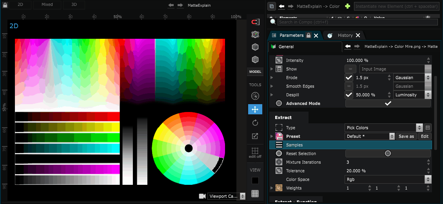This screenshot has width=443, height=204.
Task: Click the Reset Selection button
Action: click(388, 153)
